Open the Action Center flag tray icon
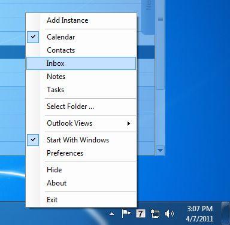 click(x=126, y=214)
